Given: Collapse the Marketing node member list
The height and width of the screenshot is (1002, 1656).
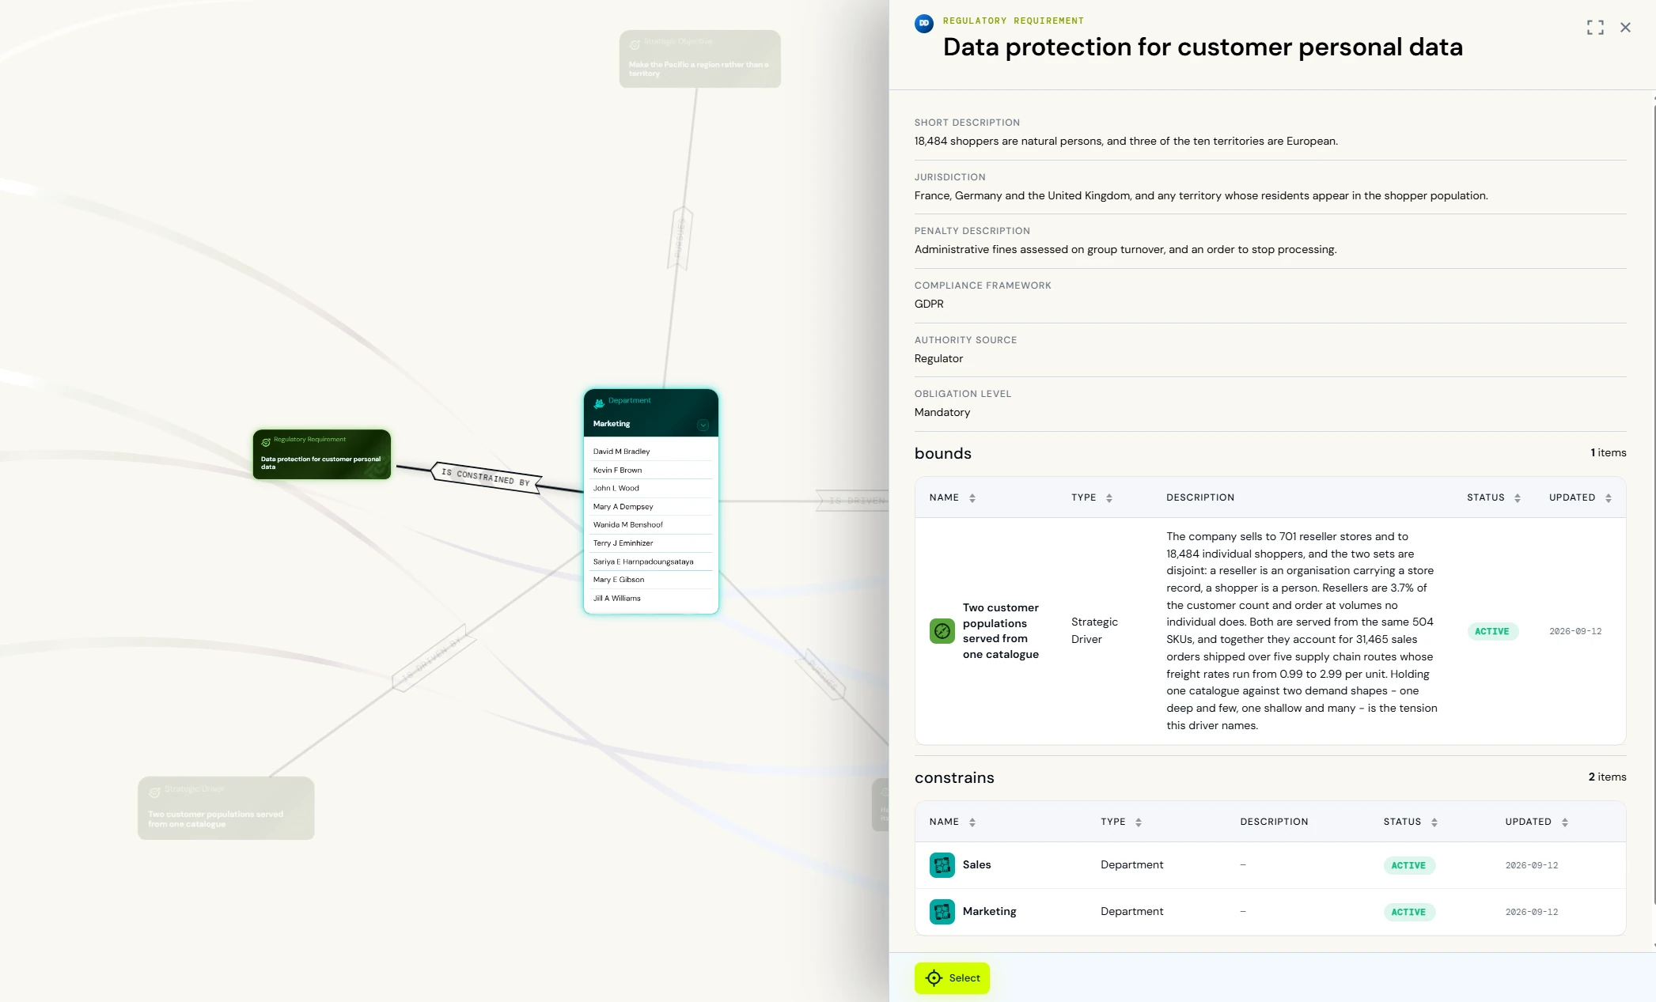Looking at the screenshot, I should [703, 425].
